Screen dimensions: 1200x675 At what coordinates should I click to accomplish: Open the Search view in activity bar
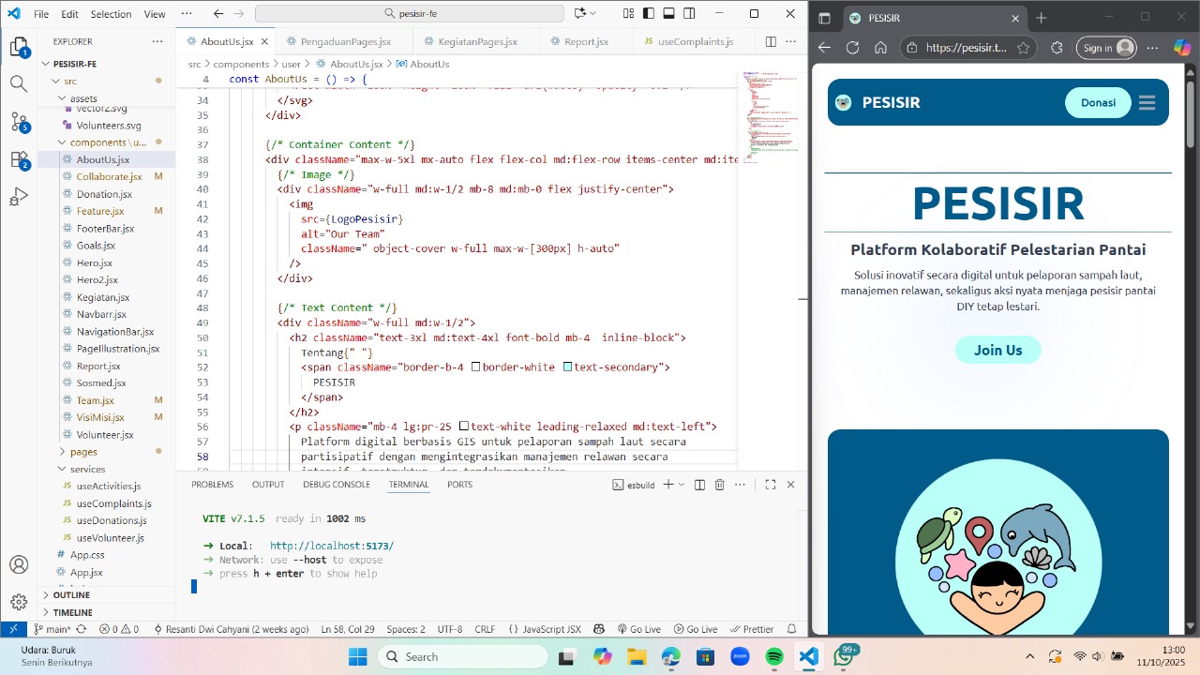18,83
